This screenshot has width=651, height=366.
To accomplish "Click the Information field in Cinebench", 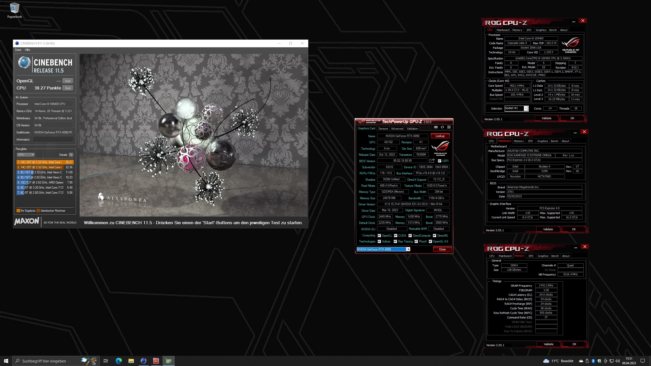I will pos(53,140).
